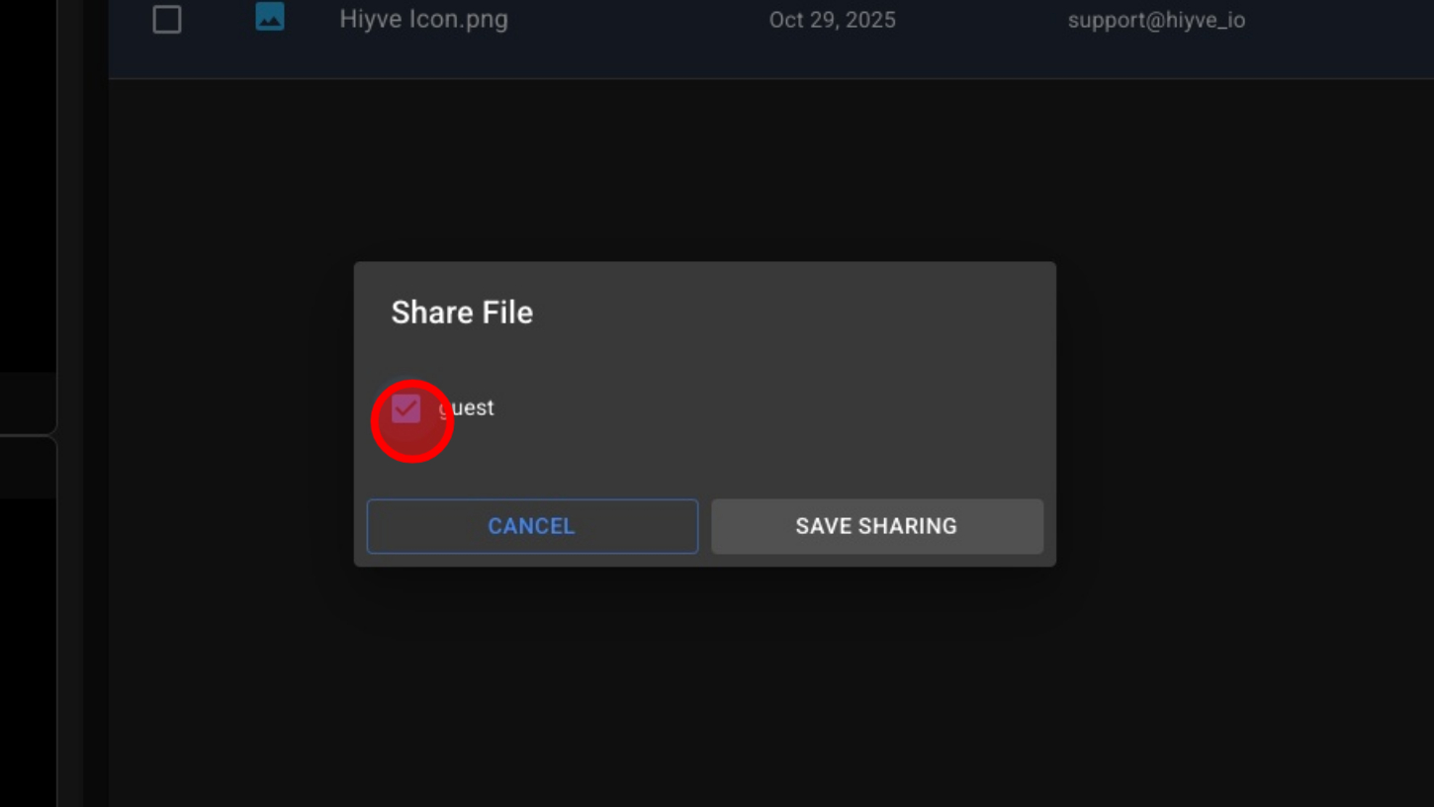Click the gap between Cancel and Save Sharing
Image resolution: width=1434 pixels, height=807 pixels.
704,526
